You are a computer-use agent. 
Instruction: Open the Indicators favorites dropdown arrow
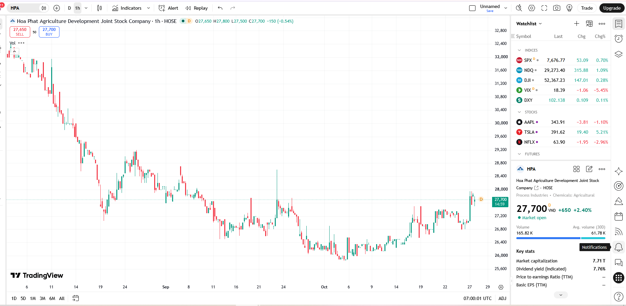click(x=148, y=8)
